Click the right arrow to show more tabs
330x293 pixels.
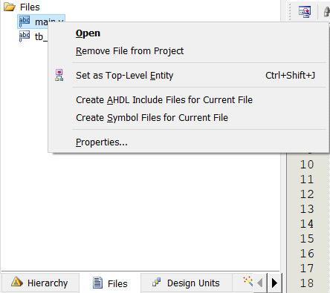coord(274,283)
